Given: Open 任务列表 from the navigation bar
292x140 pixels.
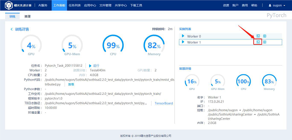Looking at the screenshot, I should (74, 5).
